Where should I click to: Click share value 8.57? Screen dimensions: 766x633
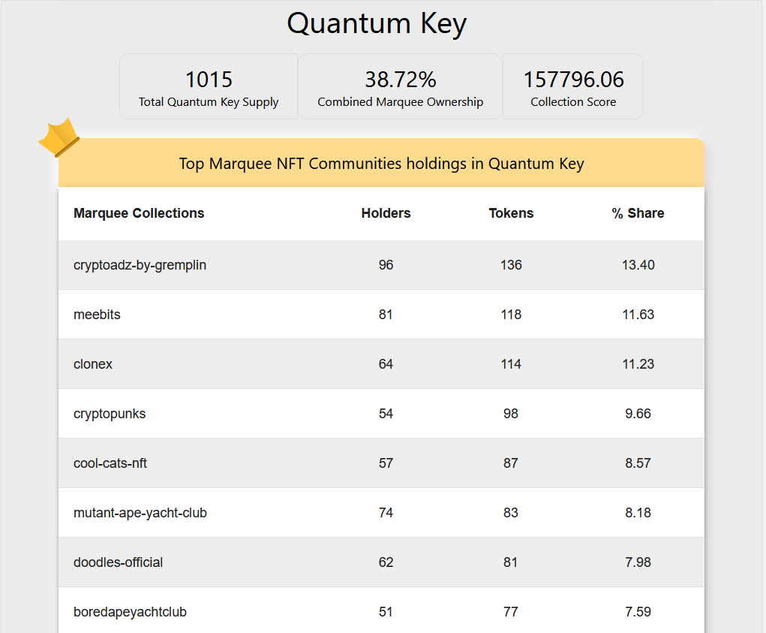click(638, 463)
